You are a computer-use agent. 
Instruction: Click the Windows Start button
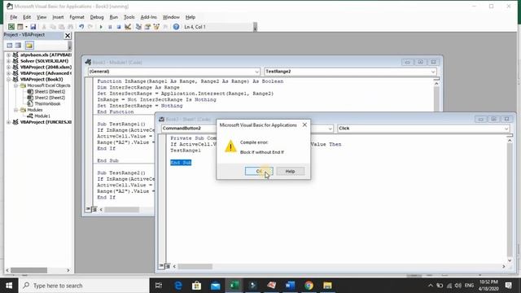click(9, 286)
